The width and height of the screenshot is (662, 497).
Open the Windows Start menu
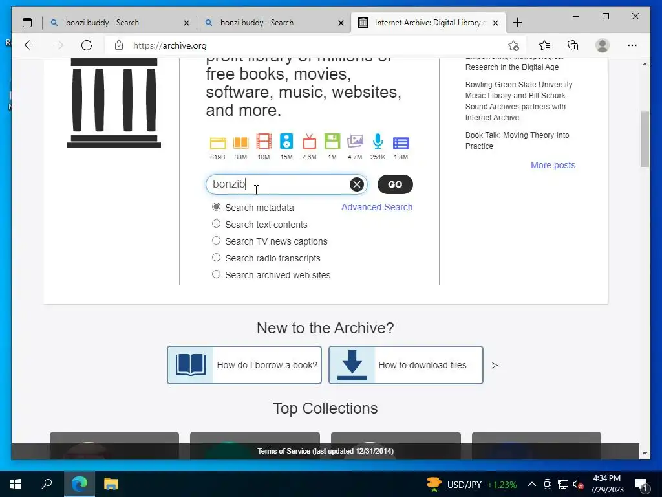coord(16,484)
